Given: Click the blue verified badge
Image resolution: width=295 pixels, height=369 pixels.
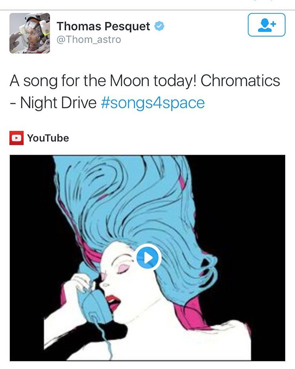Looking at the screenshot, I should click(159, 26).
